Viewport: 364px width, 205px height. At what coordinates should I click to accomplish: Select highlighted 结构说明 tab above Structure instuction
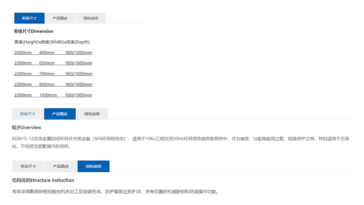(x=93, y=167)
